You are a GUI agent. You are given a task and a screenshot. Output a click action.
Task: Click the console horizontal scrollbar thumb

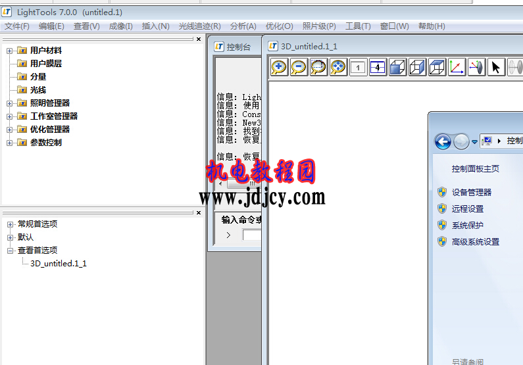[243, 183]
